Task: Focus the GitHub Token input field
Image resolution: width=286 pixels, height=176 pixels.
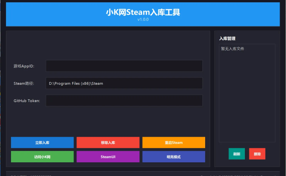Action: [124, 100]
